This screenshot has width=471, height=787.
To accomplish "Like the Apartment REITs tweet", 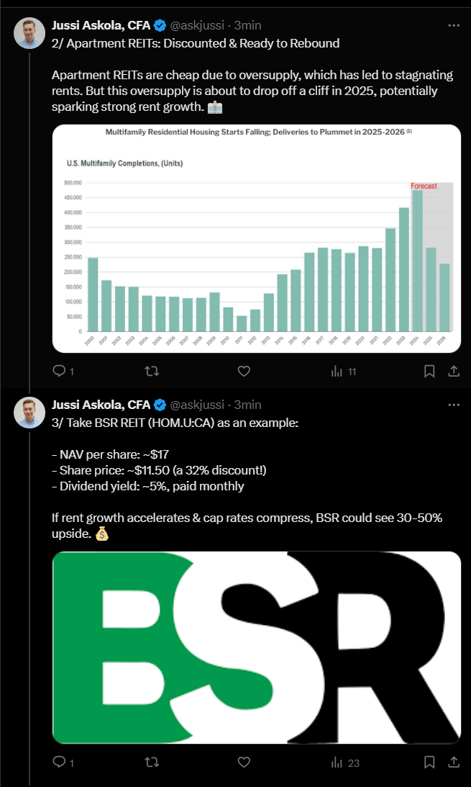I will coord(244,371).
